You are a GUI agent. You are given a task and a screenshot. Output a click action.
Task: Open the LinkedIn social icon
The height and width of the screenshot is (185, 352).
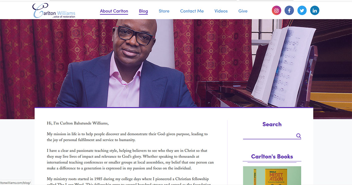[x=315, y=10]
